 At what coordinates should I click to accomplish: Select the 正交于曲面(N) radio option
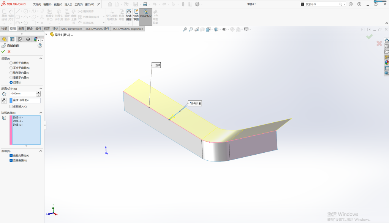pos(11,68)
